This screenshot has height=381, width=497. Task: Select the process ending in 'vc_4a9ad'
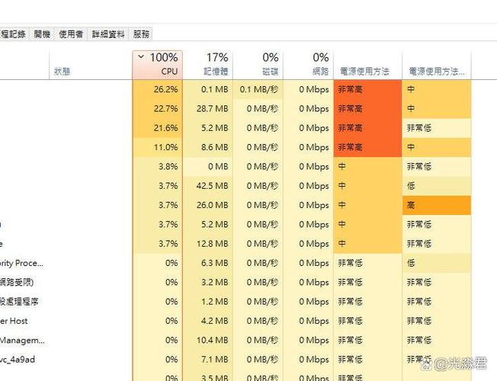(18, 360)
